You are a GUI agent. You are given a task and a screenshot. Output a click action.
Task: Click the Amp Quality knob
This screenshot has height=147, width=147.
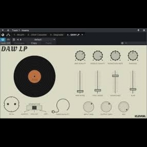point(80,56)
